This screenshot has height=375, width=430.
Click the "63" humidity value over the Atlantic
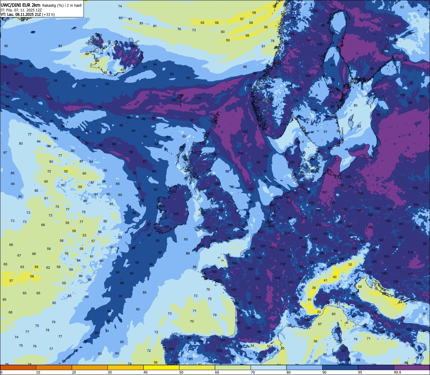coord(22,267)
